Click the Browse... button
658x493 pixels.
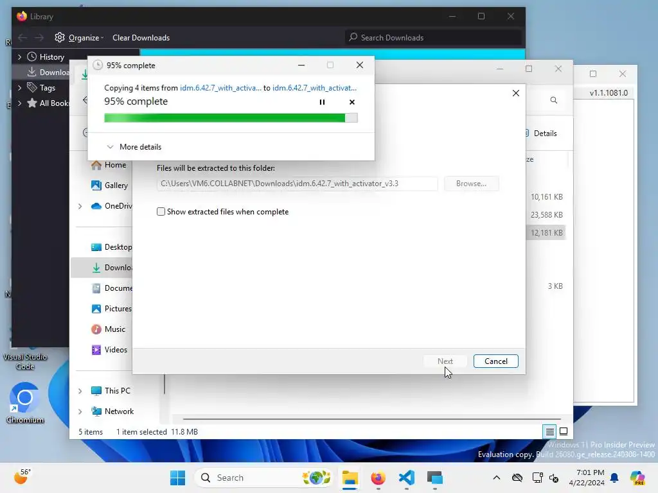[471, 184]
